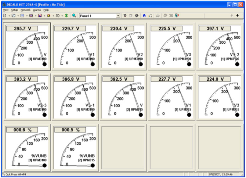Open the Setup menu
Viewport: 246px width, 178px height.
coord(15,10)
